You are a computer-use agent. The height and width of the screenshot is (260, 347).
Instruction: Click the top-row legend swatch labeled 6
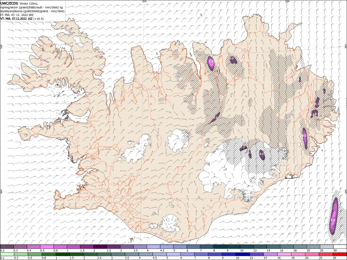coord(193,247)
